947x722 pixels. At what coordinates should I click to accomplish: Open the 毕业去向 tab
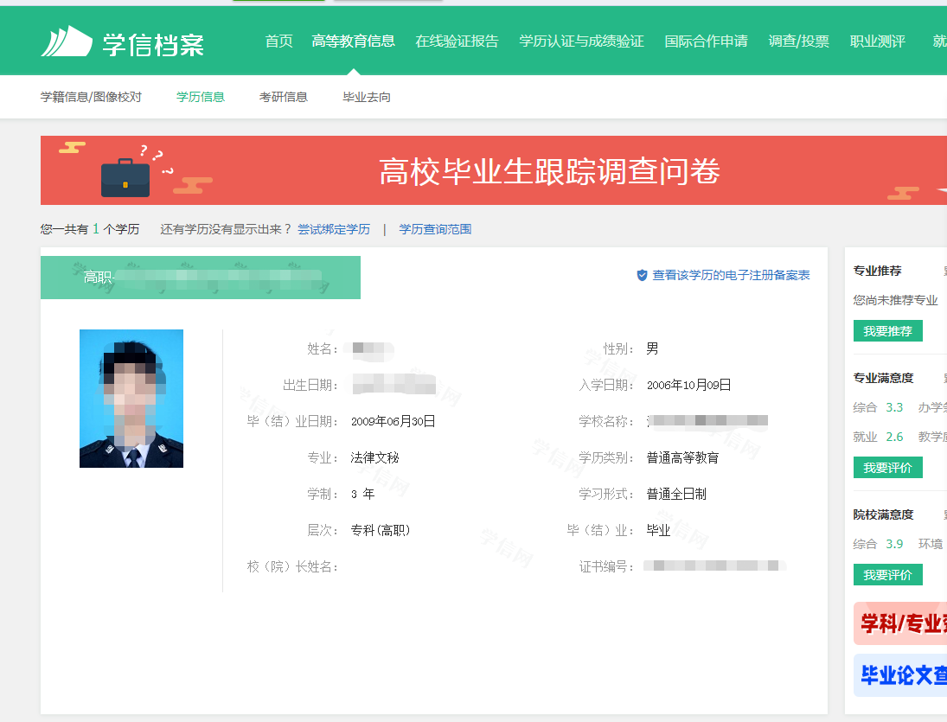pyautogui.click(x=366, y=97)
